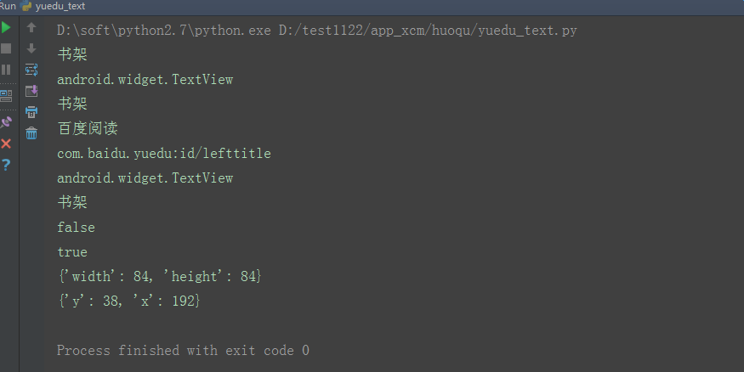
Task: Click the Down stack trace arrow
Action: point(31,48)
